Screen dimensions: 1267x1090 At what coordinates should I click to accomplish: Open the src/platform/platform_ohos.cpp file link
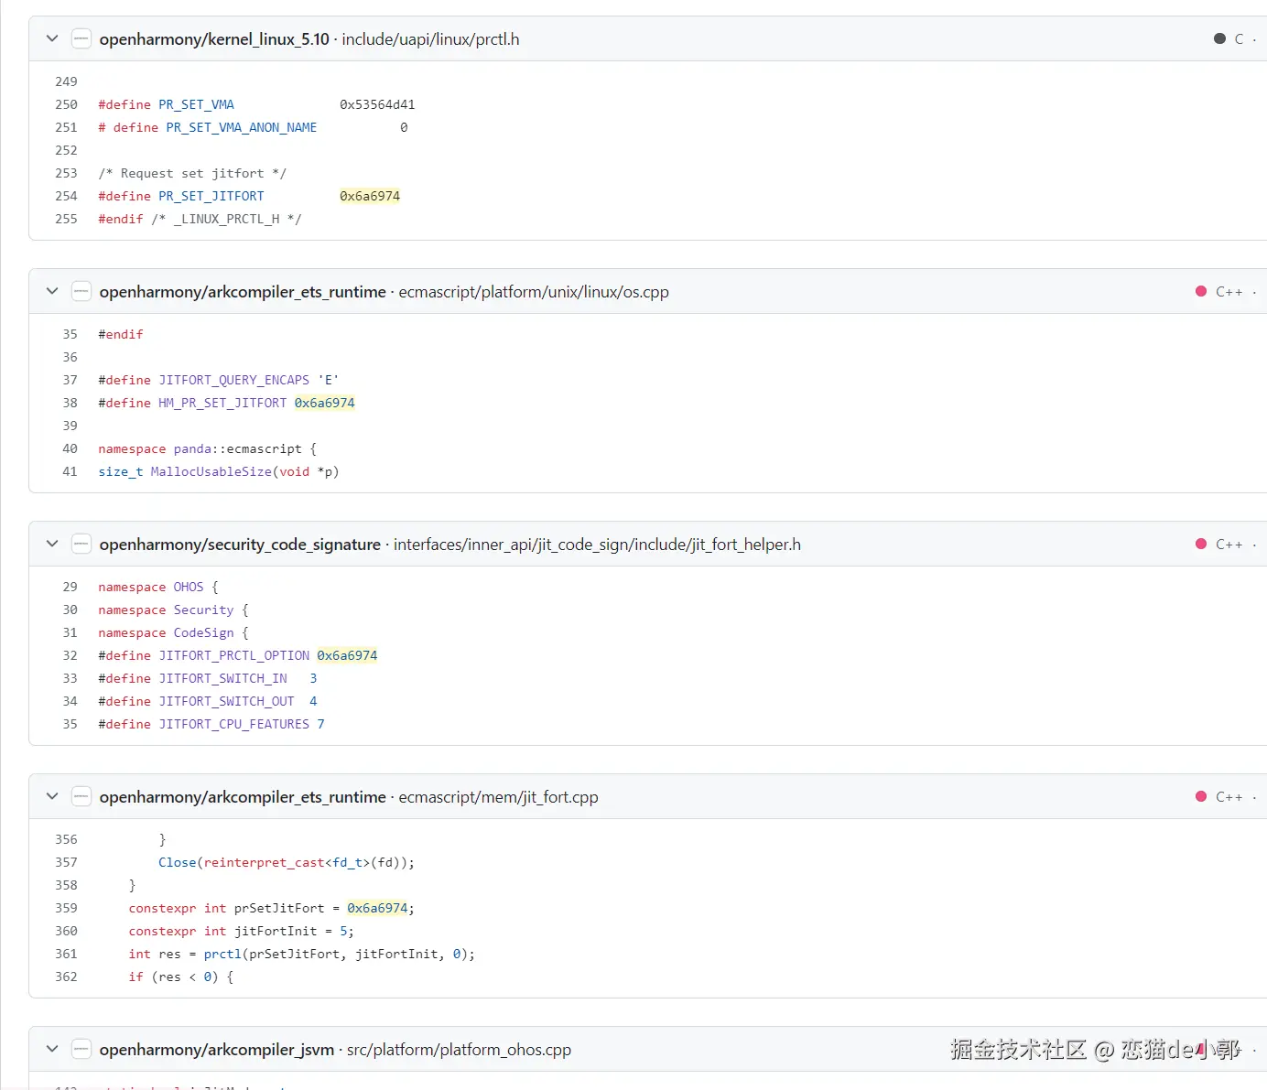click(x=459, y=1050)
